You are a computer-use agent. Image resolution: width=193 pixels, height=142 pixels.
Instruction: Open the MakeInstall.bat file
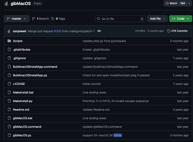click(23, 92)
